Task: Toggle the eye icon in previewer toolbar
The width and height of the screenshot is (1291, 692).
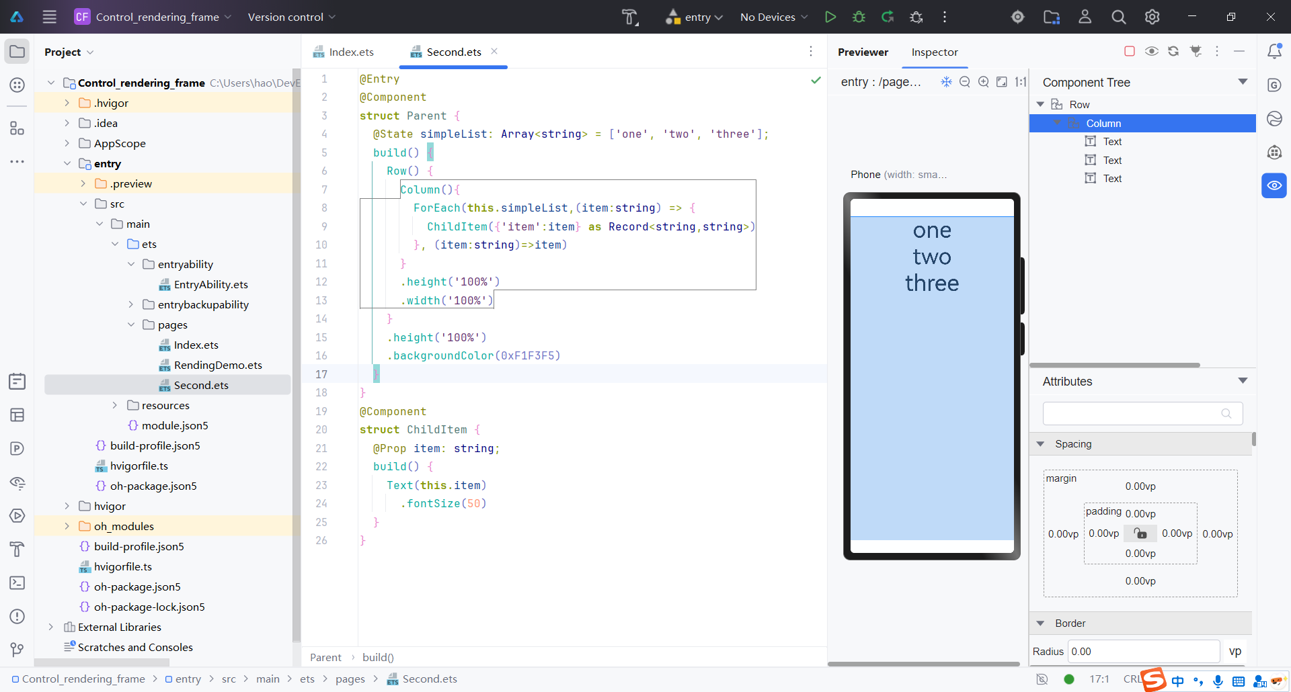Action: click(x=1152, y=52)
